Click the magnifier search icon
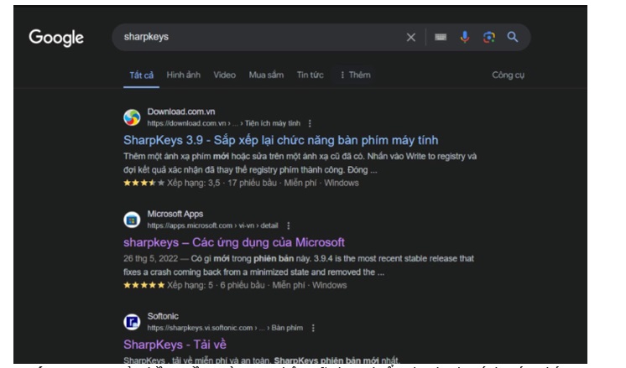 point(513,37)
